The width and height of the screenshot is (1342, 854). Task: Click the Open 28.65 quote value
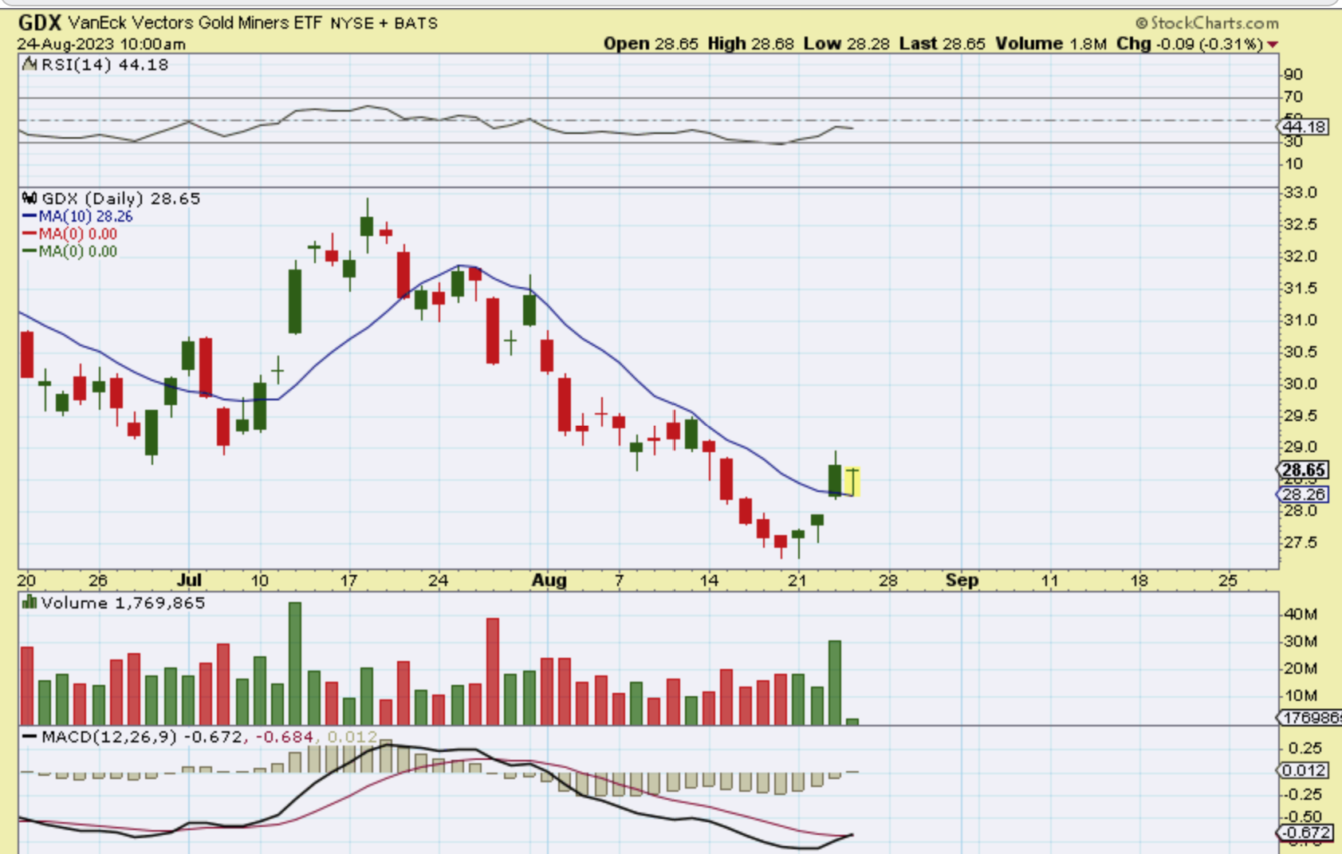(x=651, y=44)
